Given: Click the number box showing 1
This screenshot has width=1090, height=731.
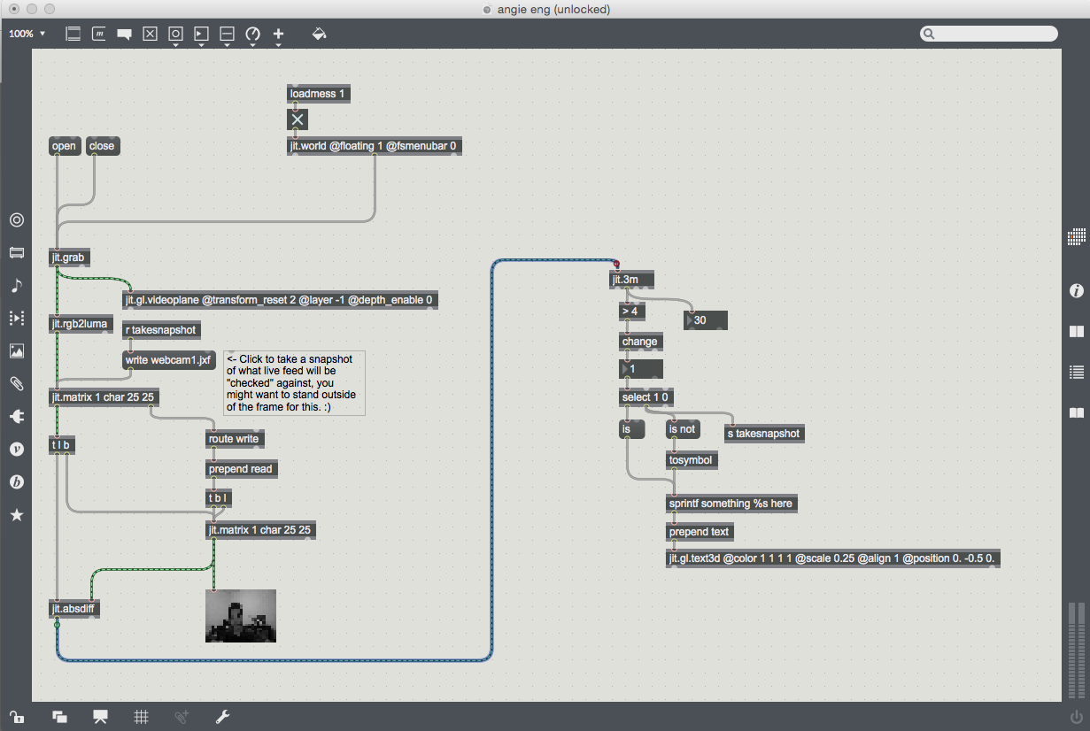Looking at the screenshot, I should coord(641,369).
